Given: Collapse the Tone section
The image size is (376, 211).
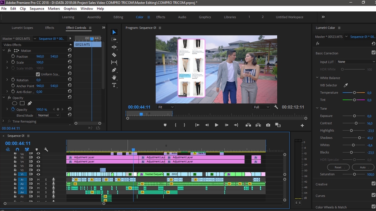Looking at the screenshot, I should [317, 108].
